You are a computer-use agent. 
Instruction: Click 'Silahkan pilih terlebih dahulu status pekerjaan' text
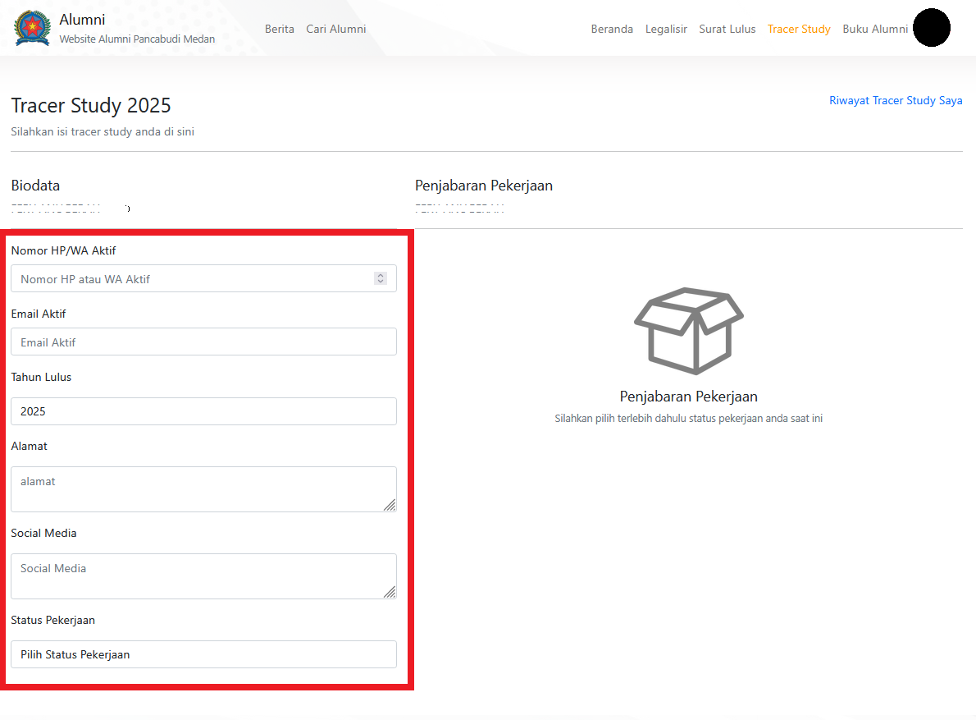coord(688,419)
